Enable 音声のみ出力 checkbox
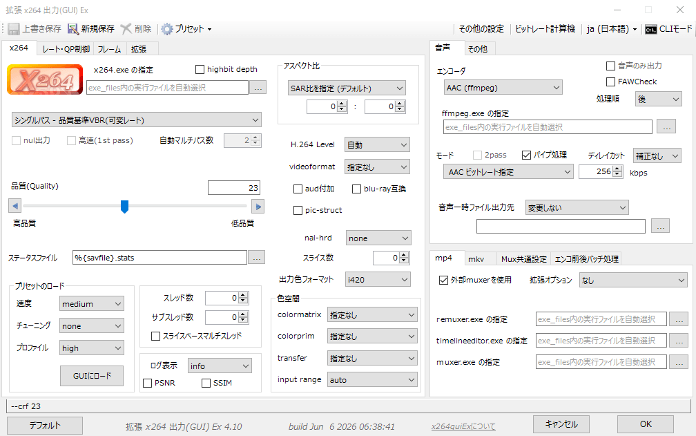The image size is (696, 436). click(611, 66)
